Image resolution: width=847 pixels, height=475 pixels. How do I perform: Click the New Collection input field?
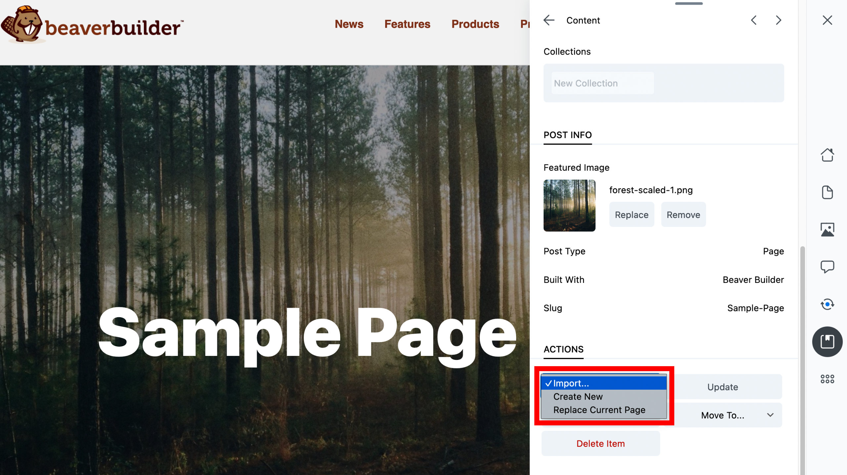tap(602, 83)
